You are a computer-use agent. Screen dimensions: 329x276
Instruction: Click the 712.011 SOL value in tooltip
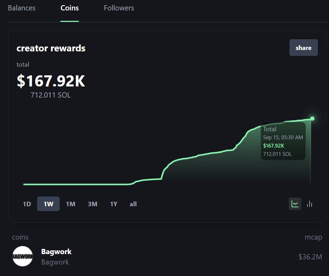pos(277,154)
